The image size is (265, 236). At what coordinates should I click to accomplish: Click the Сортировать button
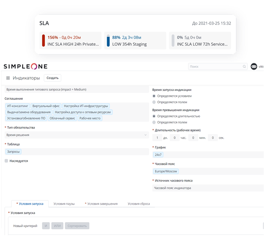(77, 226)
